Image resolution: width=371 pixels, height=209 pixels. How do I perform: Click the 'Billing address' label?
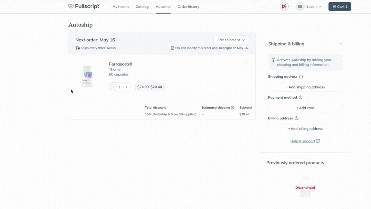281,118
